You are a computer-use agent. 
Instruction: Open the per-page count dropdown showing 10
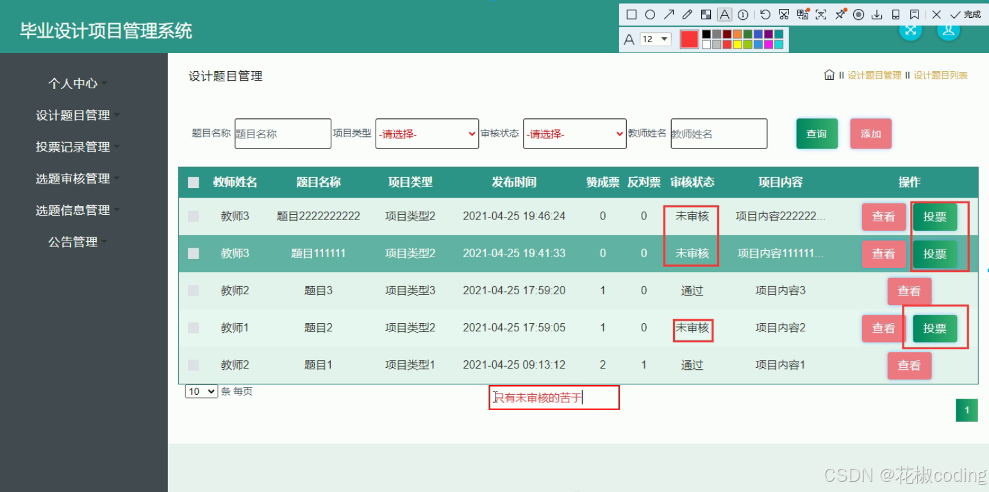pyautogui.click(x=201, y=392)
